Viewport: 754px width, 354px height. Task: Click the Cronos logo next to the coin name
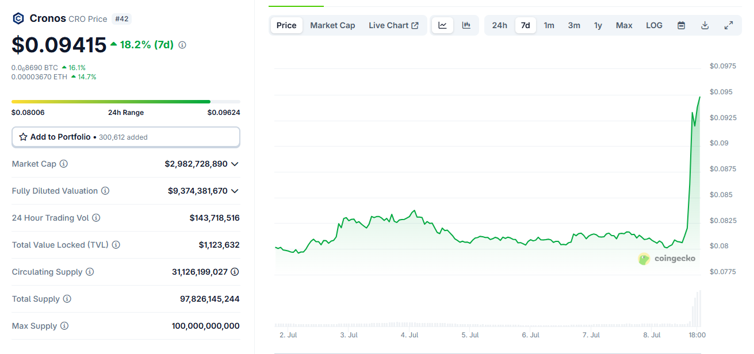pos(18,18)
